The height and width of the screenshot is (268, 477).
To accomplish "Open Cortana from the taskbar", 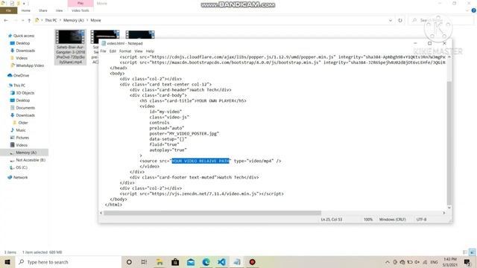I will (x=129, y=262).
